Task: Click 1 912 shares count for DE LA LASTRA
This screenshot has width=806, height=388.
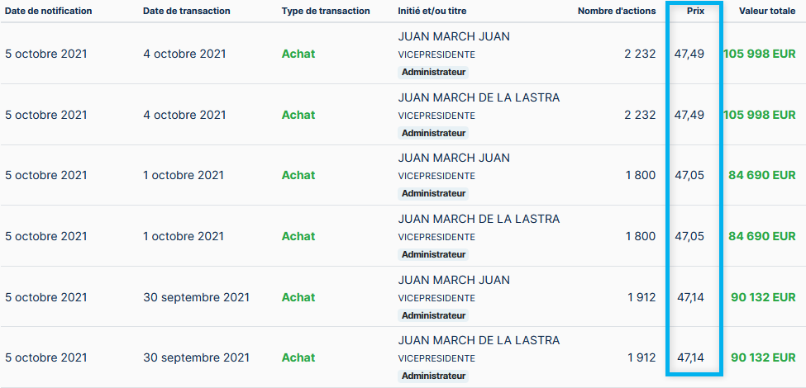Action: pyautogui.click(x=641, y=357)
